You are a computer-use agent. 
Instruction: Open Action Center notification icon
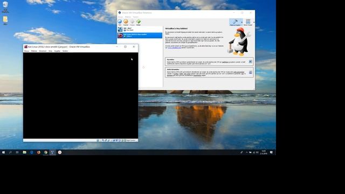pos(271,152)
